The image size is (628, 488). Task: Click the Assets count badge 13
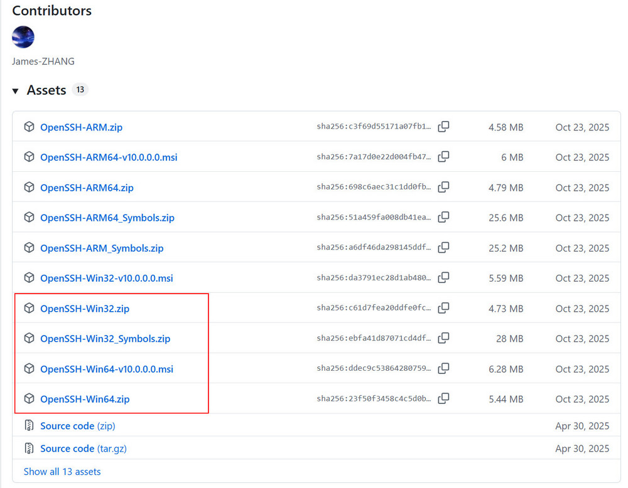pos(80,90)
